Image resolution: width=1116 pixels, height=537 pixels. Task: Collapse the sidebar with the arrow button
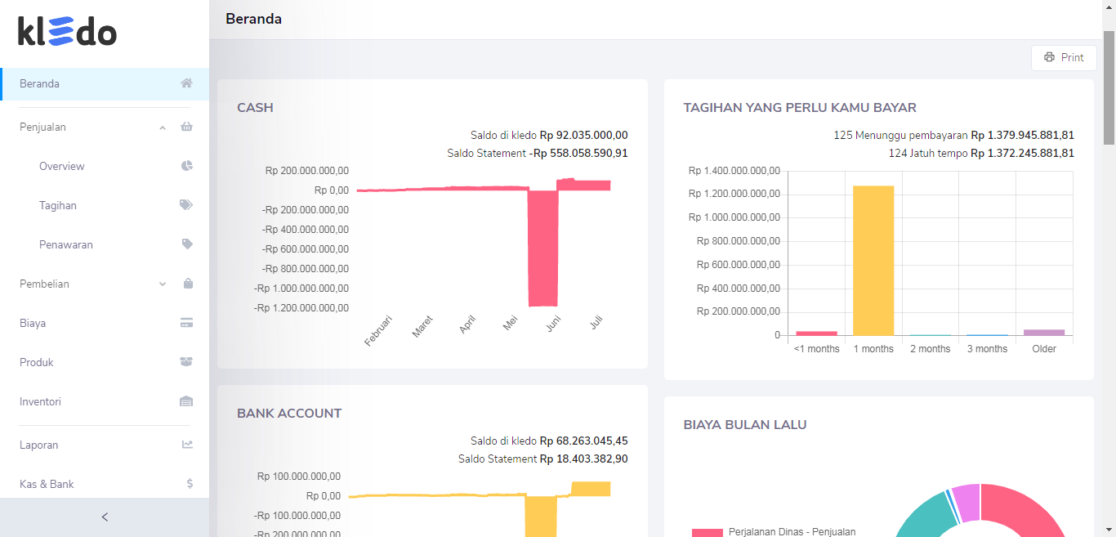104,517
